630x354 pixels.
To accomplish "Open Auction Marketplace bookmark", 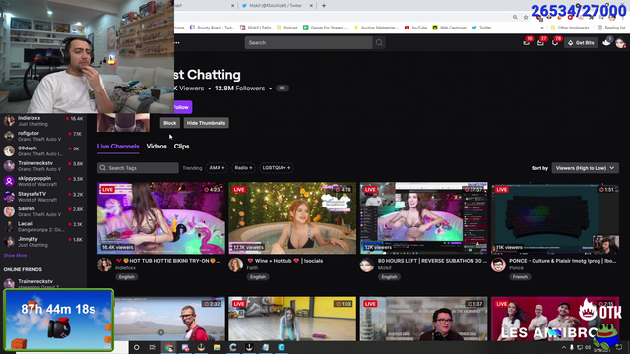I will (376, 28).
